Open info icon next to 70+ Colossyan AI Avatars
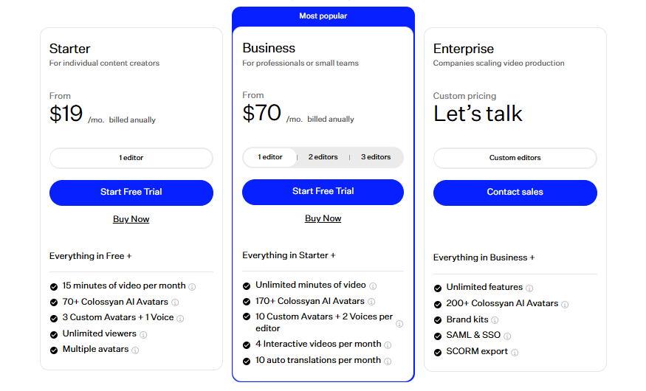The height and width of the screenshot is (391, 646). click(x=175, y=302)
